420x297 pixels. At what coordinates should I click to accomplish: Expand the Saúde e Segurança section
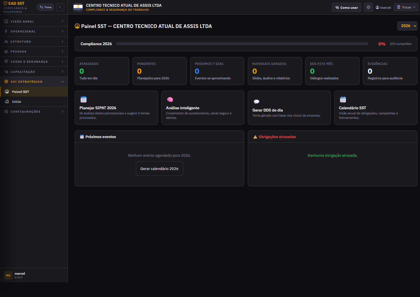coord(34,62)
